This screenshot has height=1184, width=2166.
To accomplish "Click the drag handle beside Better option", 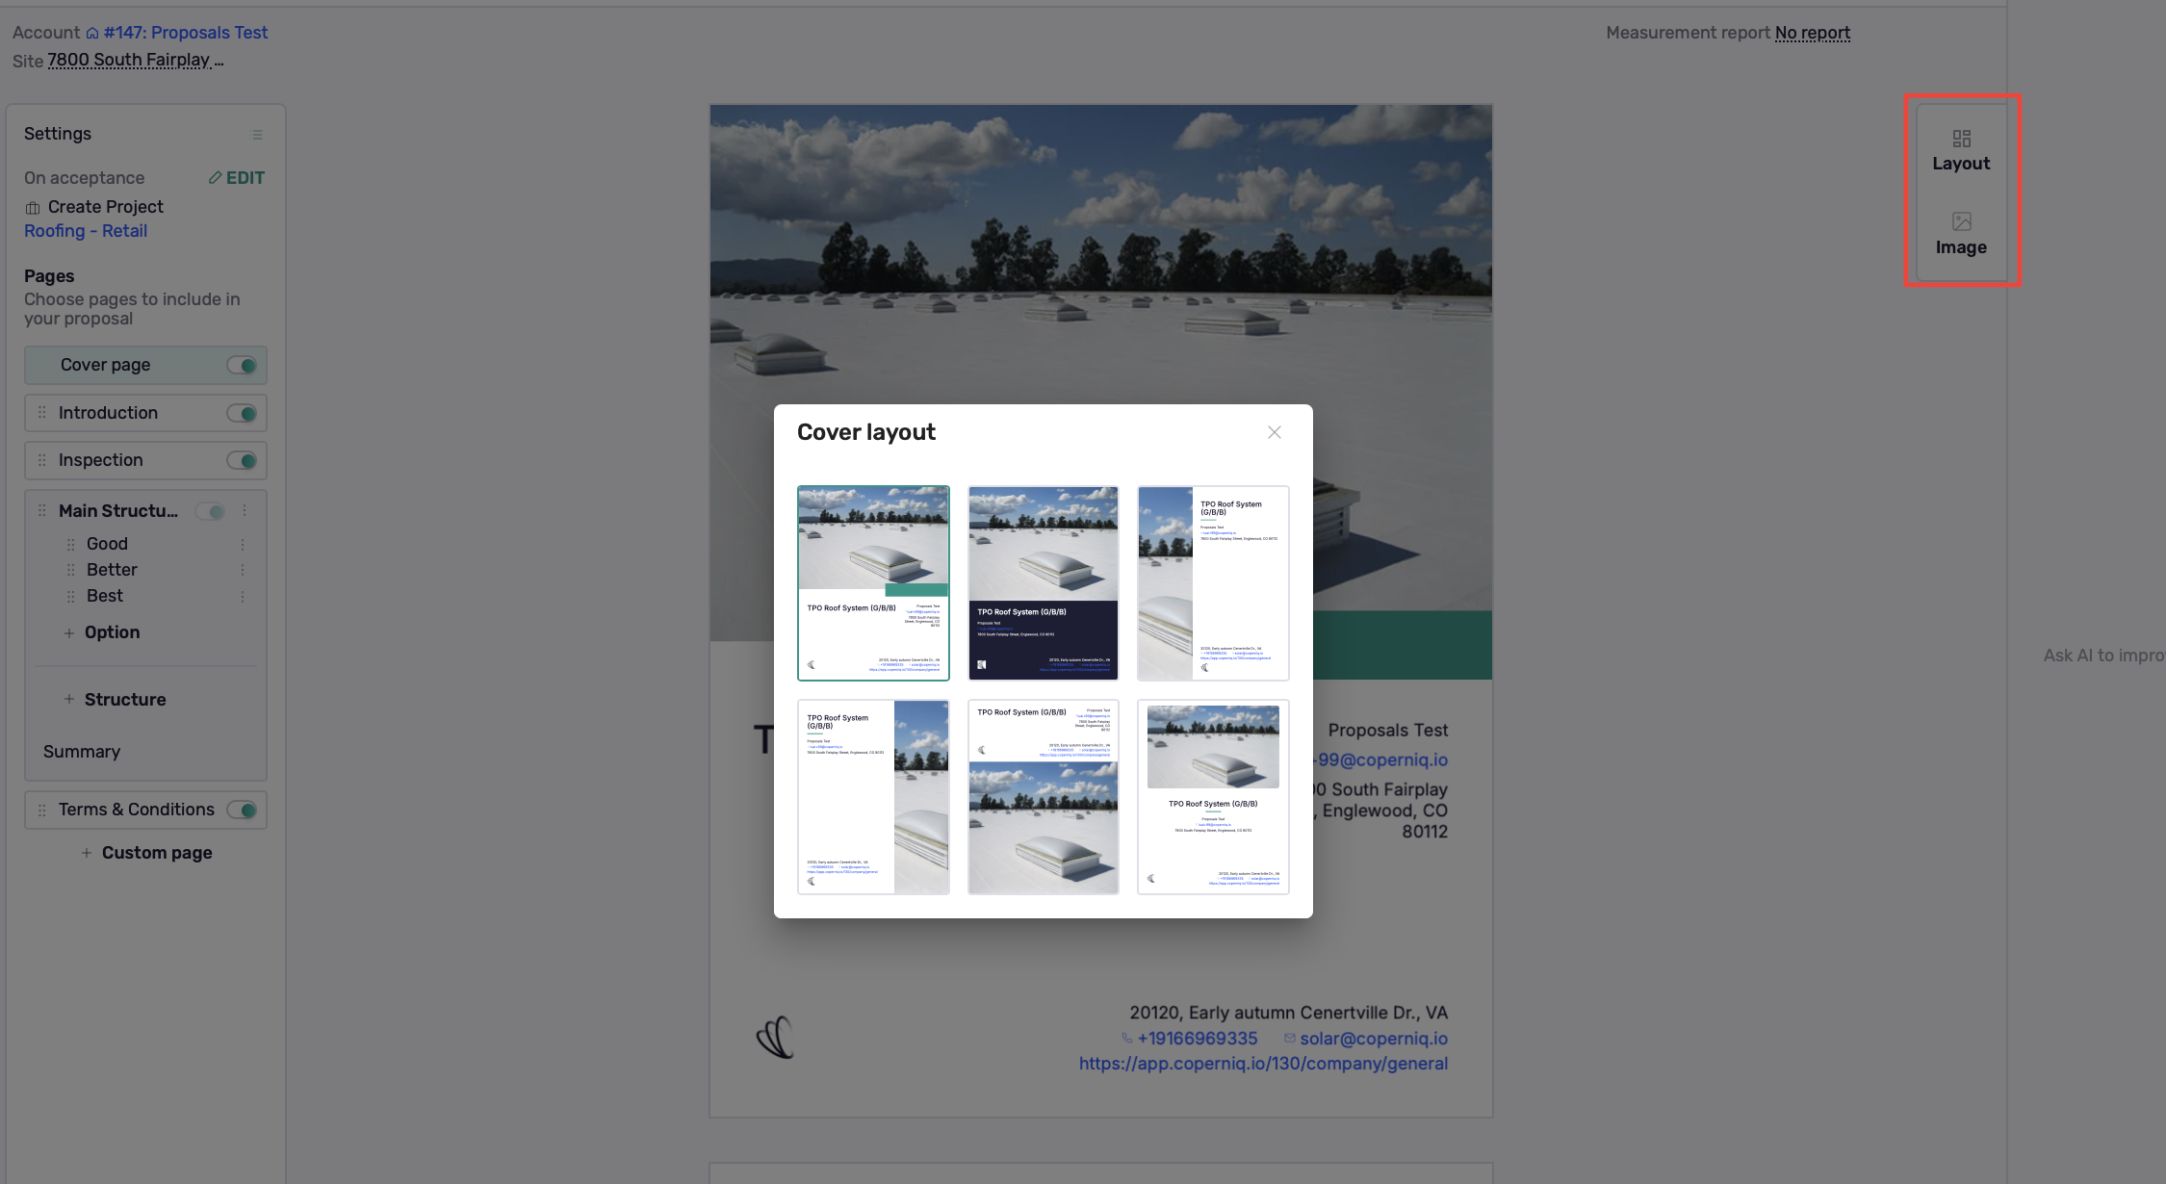I will (x=70, y=571).
